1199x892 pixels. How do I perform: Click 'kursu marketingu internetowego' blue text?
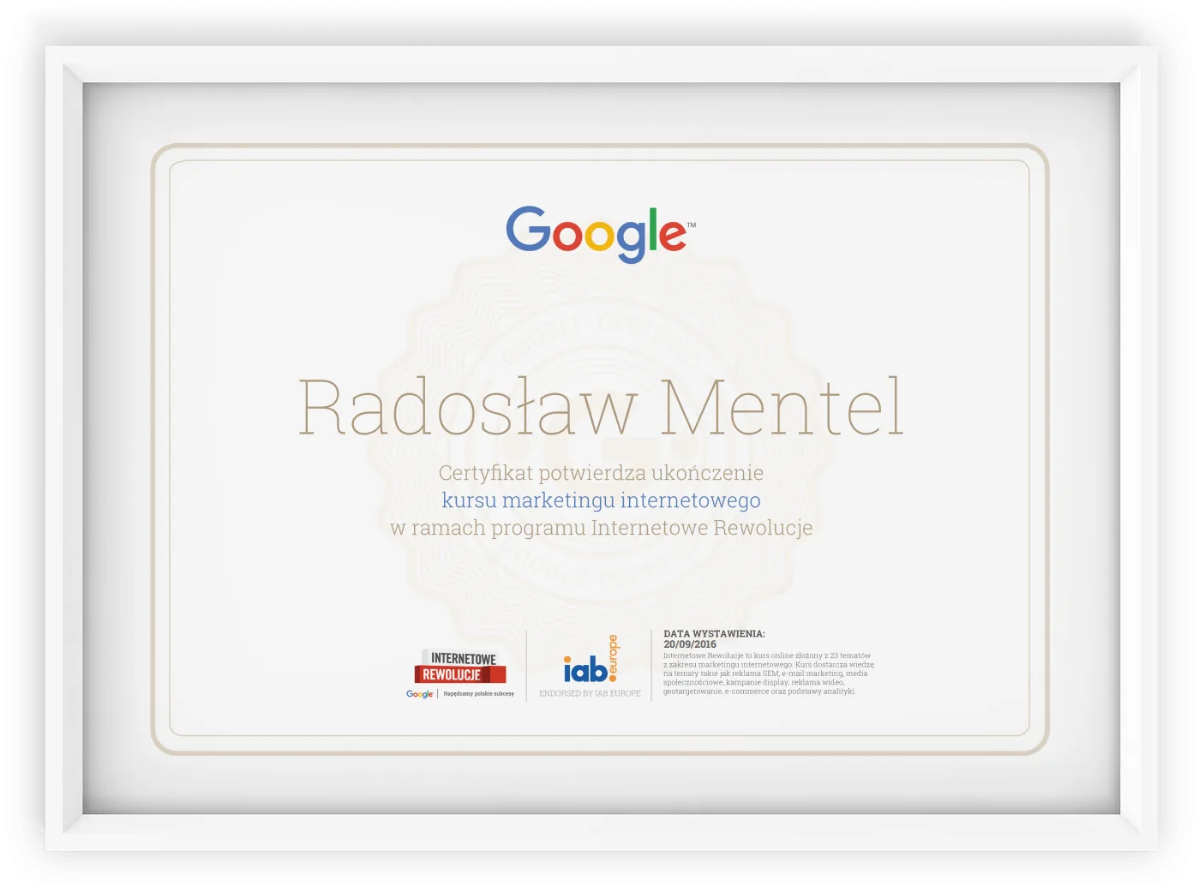pos(601,500)
